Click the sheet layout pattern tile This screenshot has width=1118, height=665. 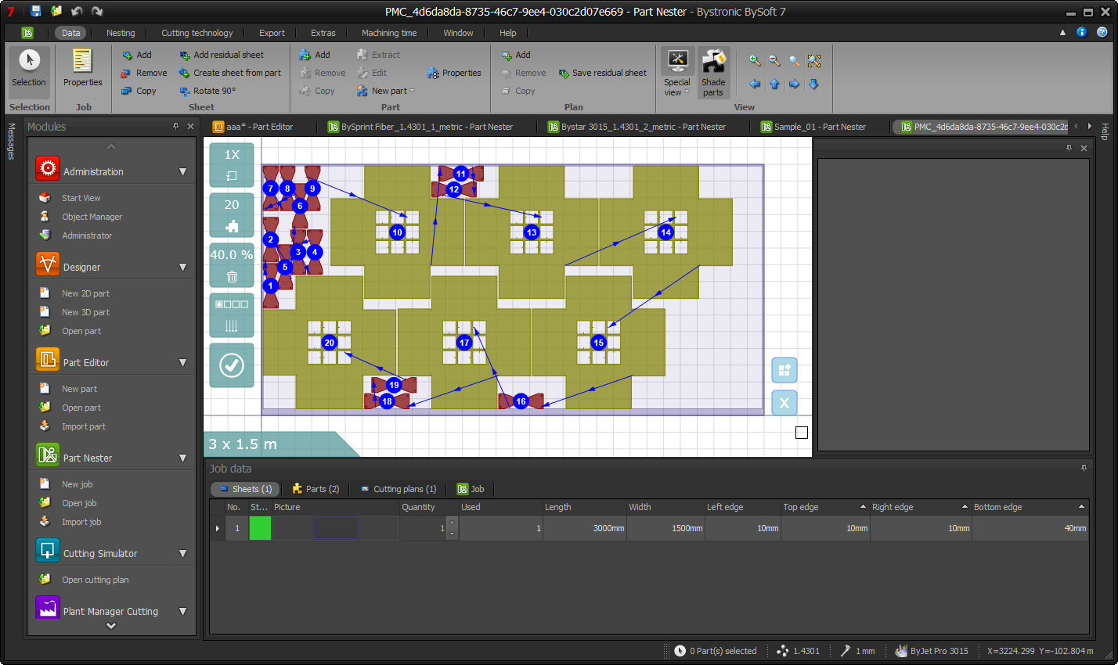[232, 315]
